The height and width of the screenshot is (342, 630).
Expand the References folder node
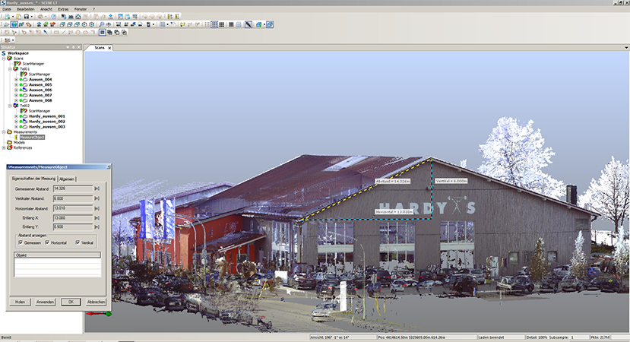pyautogui.click(x=4, y=147)
